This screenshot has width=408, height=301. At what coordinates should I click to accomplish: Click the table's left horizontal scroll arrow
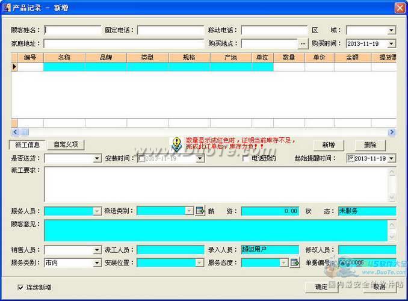pos(15,132)
